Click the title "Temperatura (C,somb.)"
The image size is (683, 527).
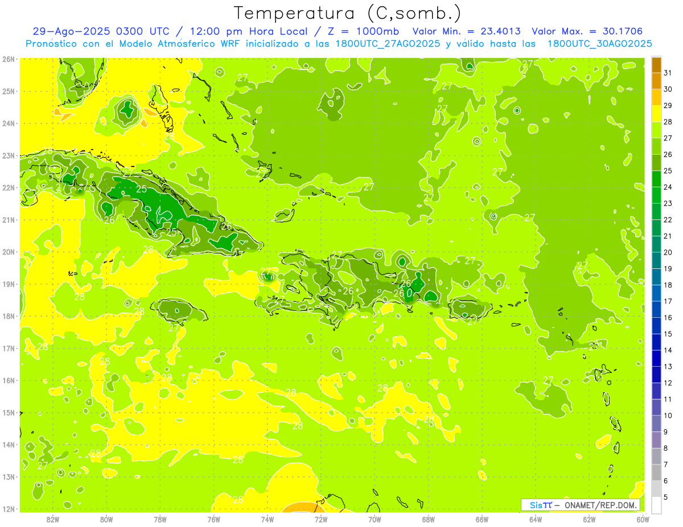click(347, 14)
